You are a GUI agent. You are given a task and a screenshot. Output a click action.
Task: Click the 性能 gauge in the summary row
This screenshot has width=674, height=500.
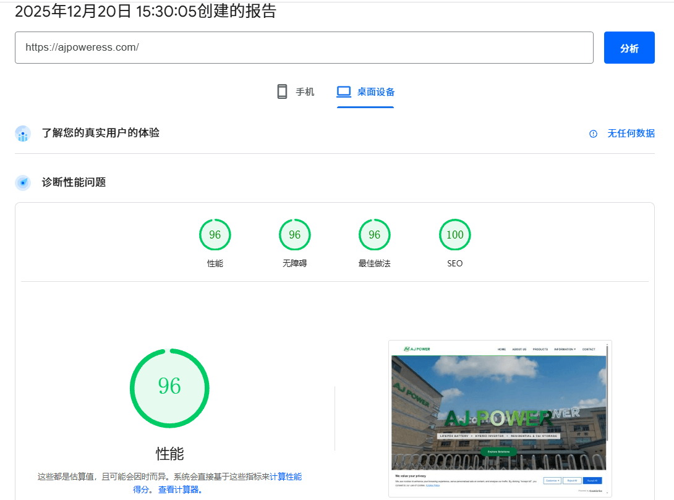click(215, 234)
